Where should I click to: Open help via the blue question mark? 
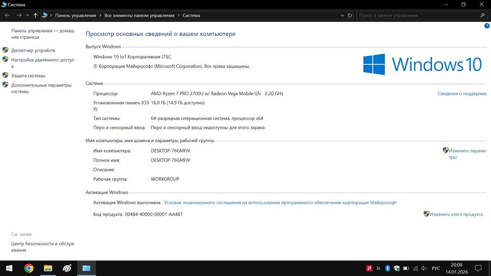click(487, 26)
